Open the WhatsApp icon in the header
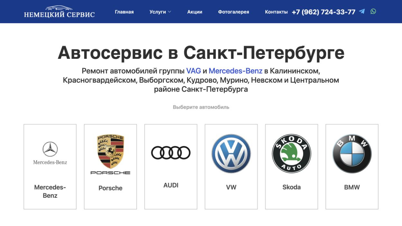 coord(373,11)
